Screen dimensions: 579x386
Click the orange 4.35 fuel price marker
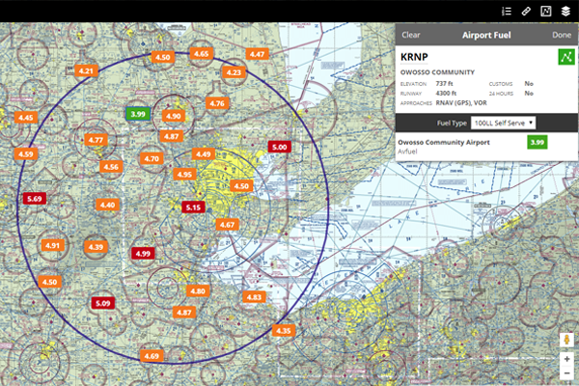coord(284,331)
